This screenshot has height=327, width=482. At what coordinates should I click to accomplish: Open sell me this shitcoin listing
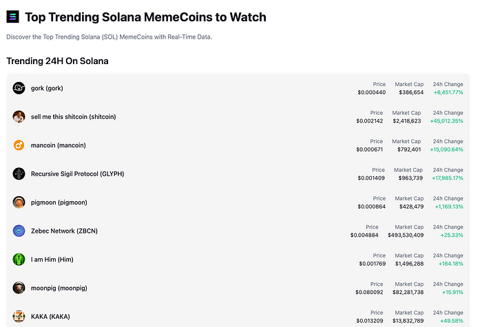pyautogui.click(x=74, y=117)
